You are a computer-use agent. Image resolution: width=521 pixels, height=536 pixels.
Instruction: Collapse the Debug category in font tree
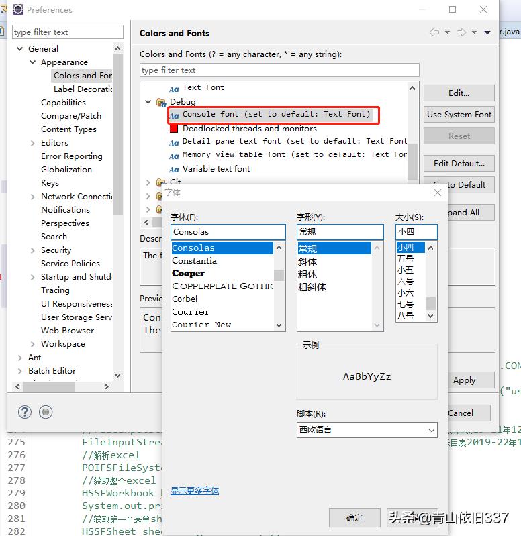pyautogui.click(x=148, y=102)
